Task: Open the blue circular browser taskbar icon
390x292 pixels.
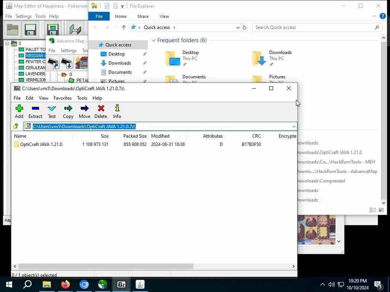Action: pos(84,284)
